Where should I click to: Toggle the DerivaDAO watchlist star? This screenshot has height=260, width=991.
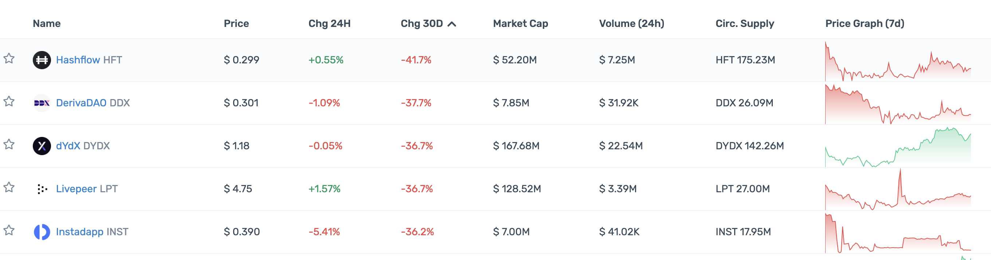(9, 102)
